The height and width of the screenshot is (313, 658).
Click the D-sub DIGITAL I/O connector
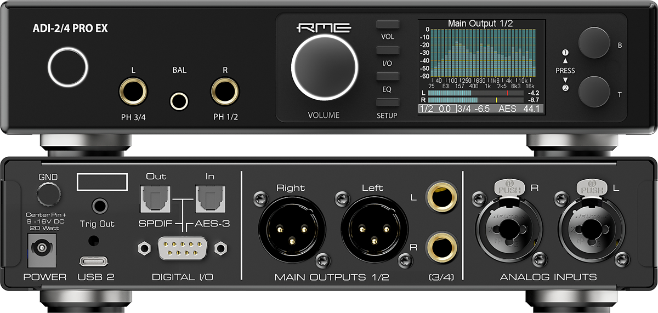[x=182, y=248]
